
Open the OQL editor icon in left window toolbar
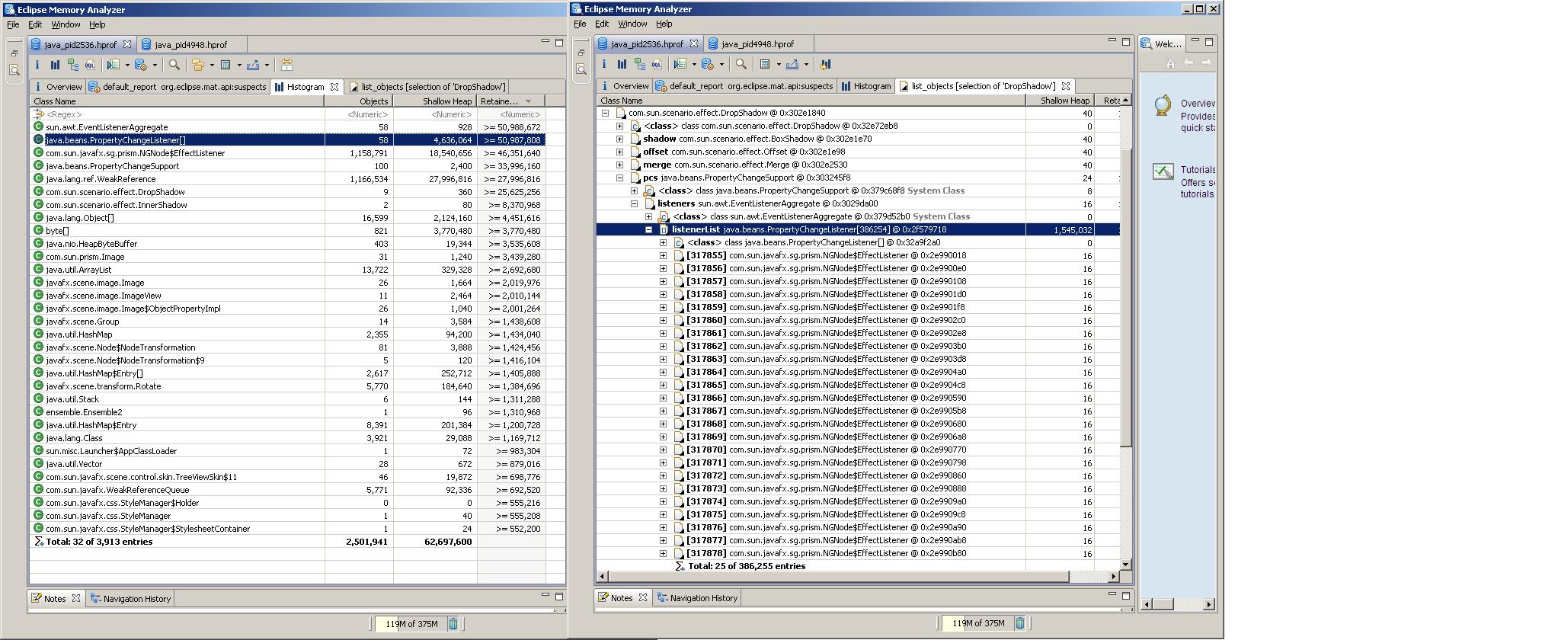coord(91,65)
